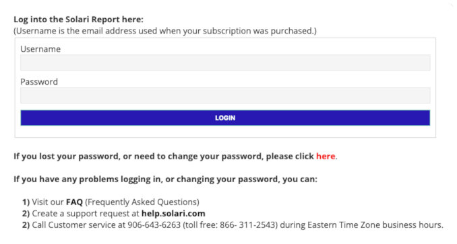457x244 pixels.
Task: Focus the Password input field
Action: pos(225,95)
